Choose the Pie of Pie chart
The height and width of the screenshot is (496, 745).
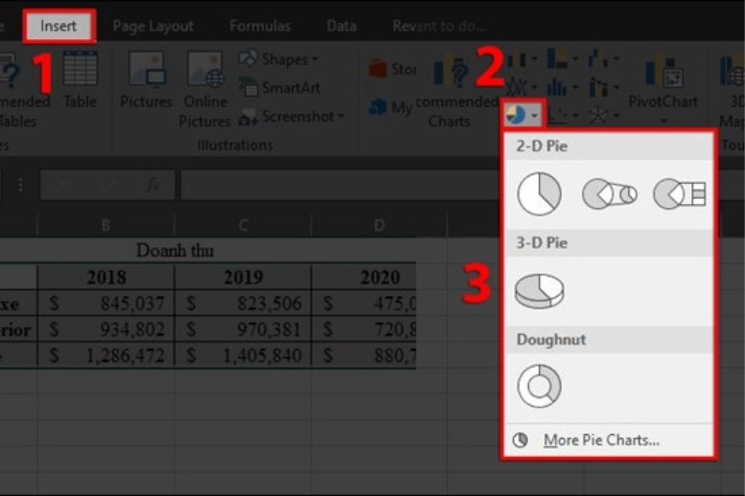coord(609,194)
